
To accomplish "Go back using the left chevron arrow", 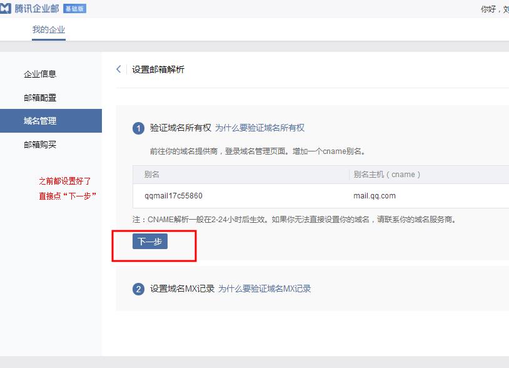I will 119,69.
